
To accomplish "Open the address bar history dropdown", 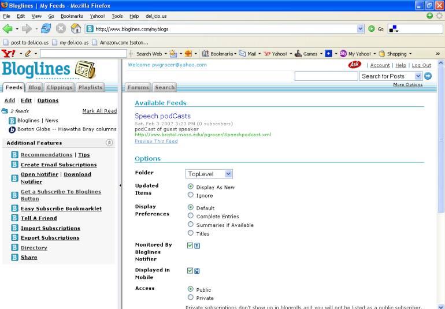I will point(361,29).
